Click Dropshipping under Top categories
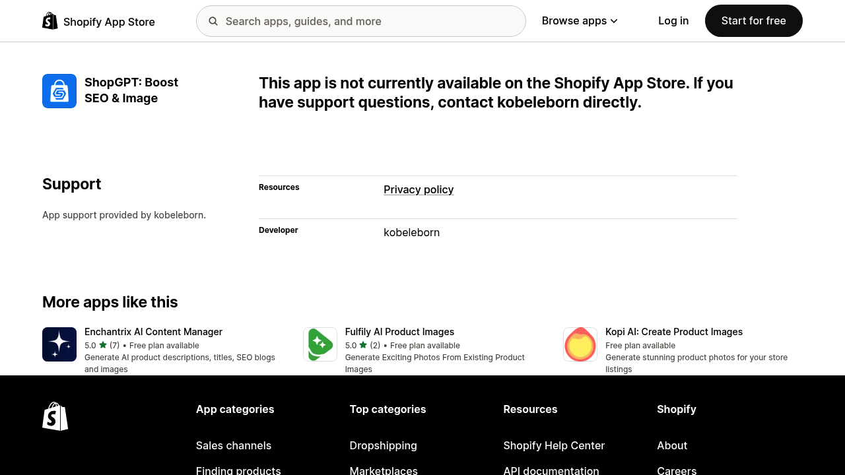This screenshot has height=475, width=845. (x=383, y=445)
